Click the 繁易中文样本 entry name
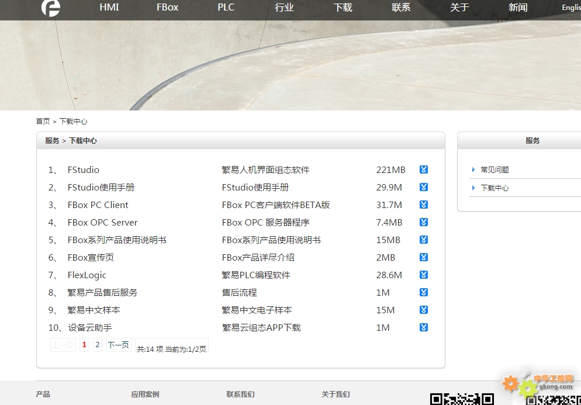The height and width of the screenshot is (405, 581). coord(94,310)
